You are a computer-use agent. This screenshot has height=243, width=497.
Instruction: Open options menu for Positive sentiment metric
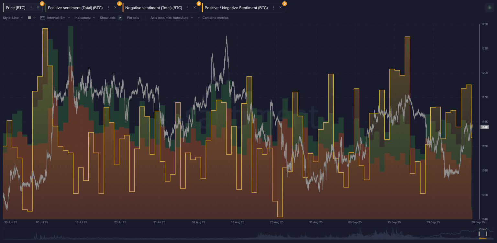(108, 8)
